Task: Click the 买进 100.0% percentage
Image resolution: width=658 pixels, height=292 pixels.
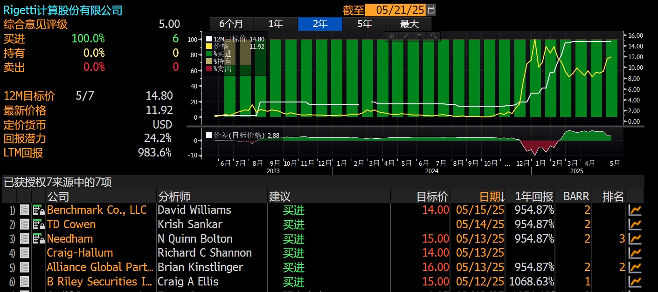Action: [88, 39]
